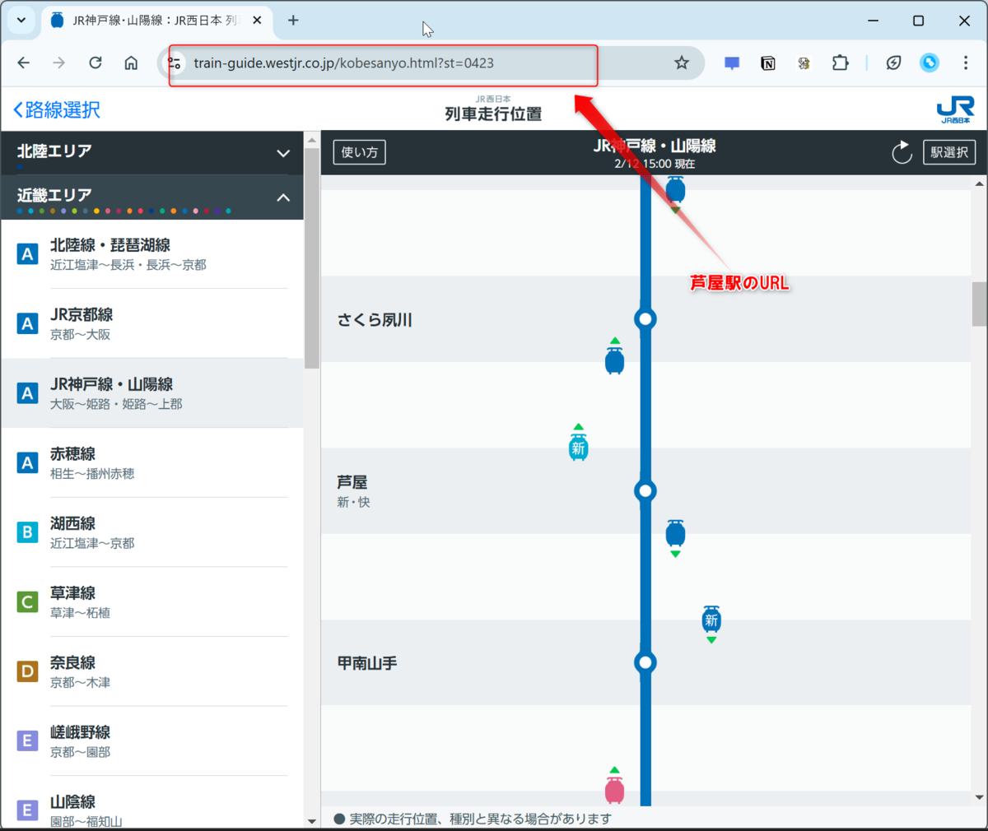Open the performance bolt icon in toolbar
The height and width of the screenshot is (831, 988).
click(x=893, y=63)
